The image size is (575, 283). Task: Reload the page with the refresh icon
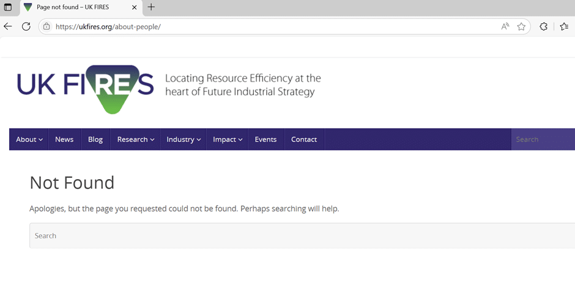[26, 26]
